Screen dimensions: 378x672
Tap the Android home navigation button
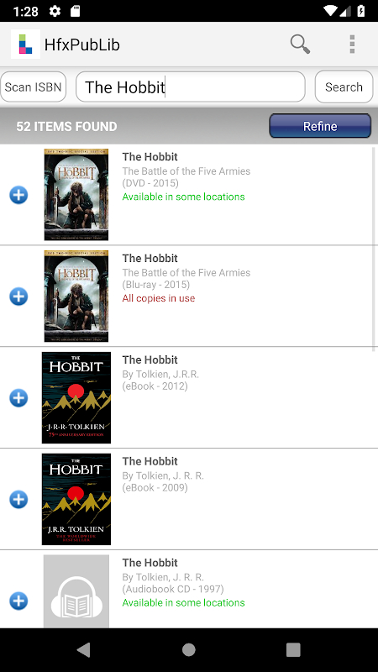pos(189,649)
